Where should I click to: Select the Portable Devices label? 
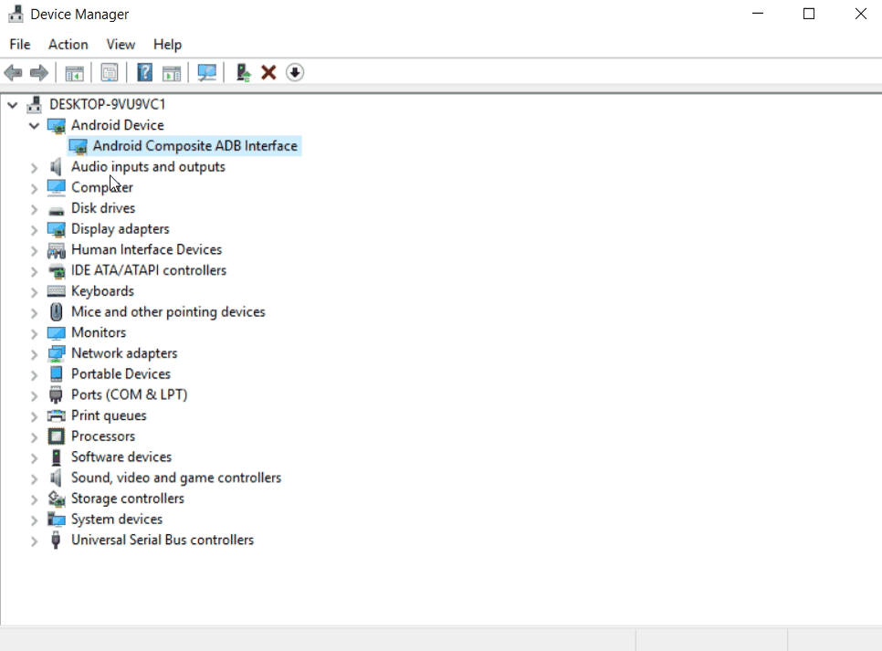pyautogui.click(x=121, y=374)
